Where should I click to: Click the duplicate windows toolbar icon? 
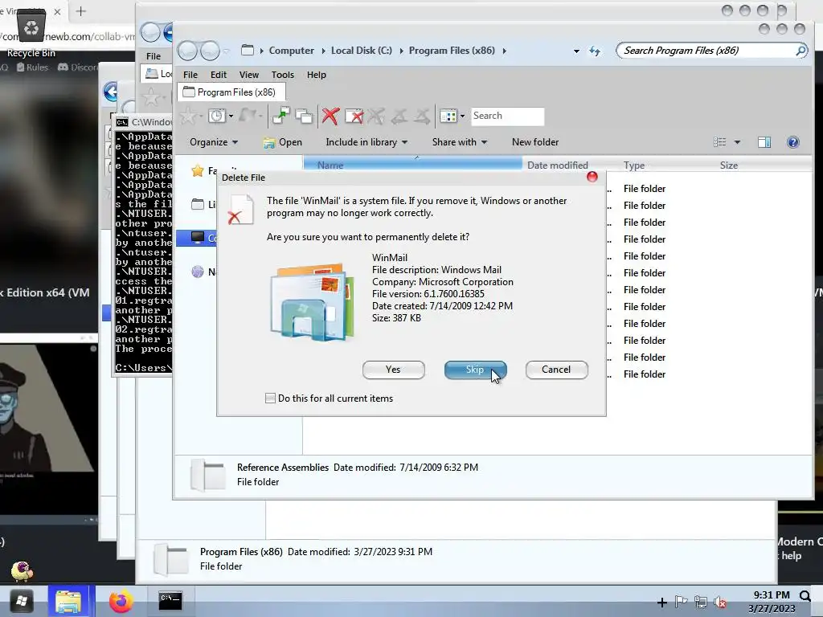coord(304,116)
